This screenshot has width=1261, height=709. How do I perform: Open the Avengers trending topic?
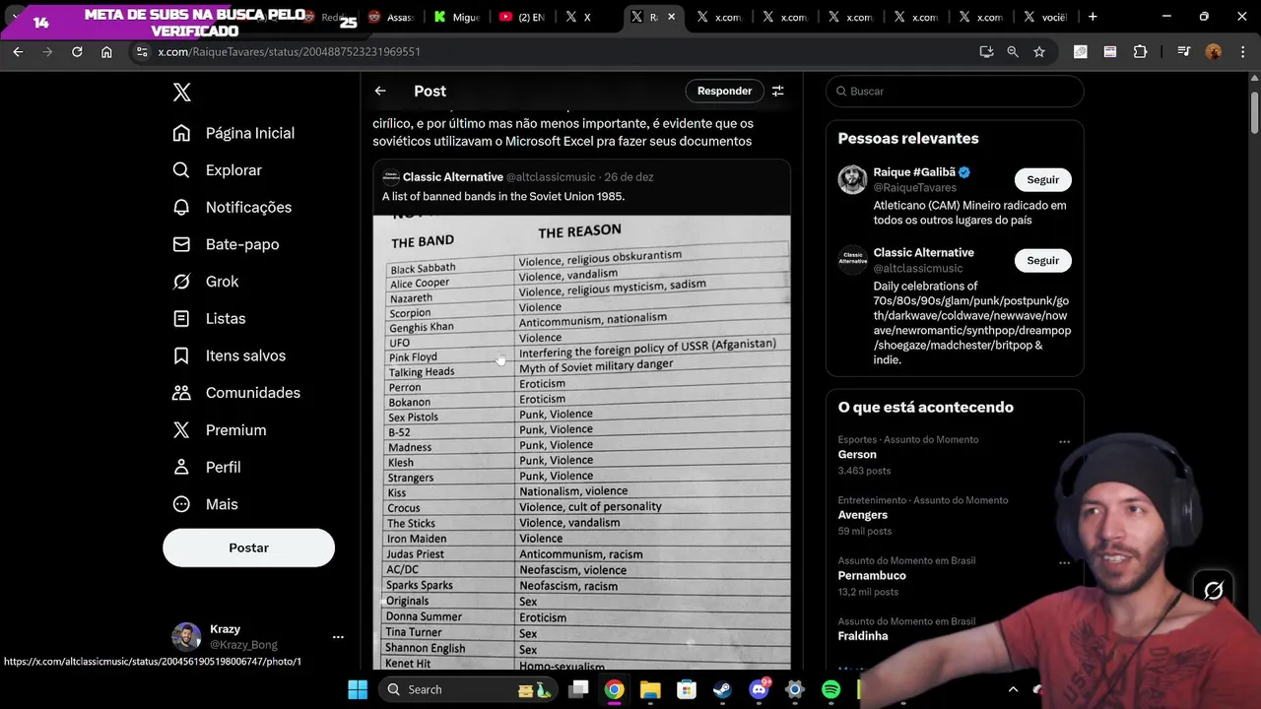click(x=862, y=515)
